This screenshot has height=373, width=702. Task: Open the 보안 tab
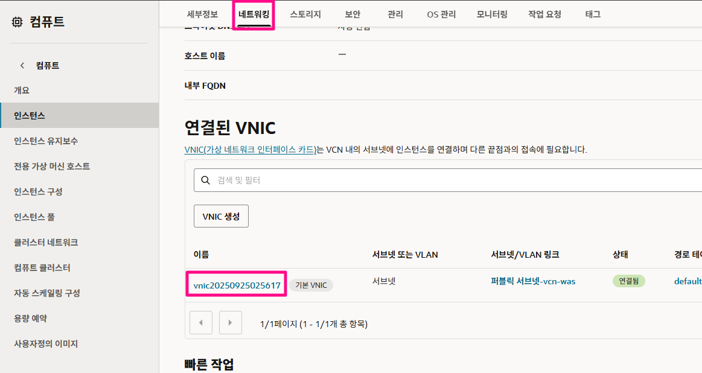click(352, 14)
